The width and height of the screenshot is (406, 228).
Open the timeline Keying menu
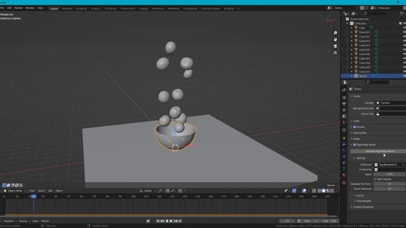(x=24, y=221)
